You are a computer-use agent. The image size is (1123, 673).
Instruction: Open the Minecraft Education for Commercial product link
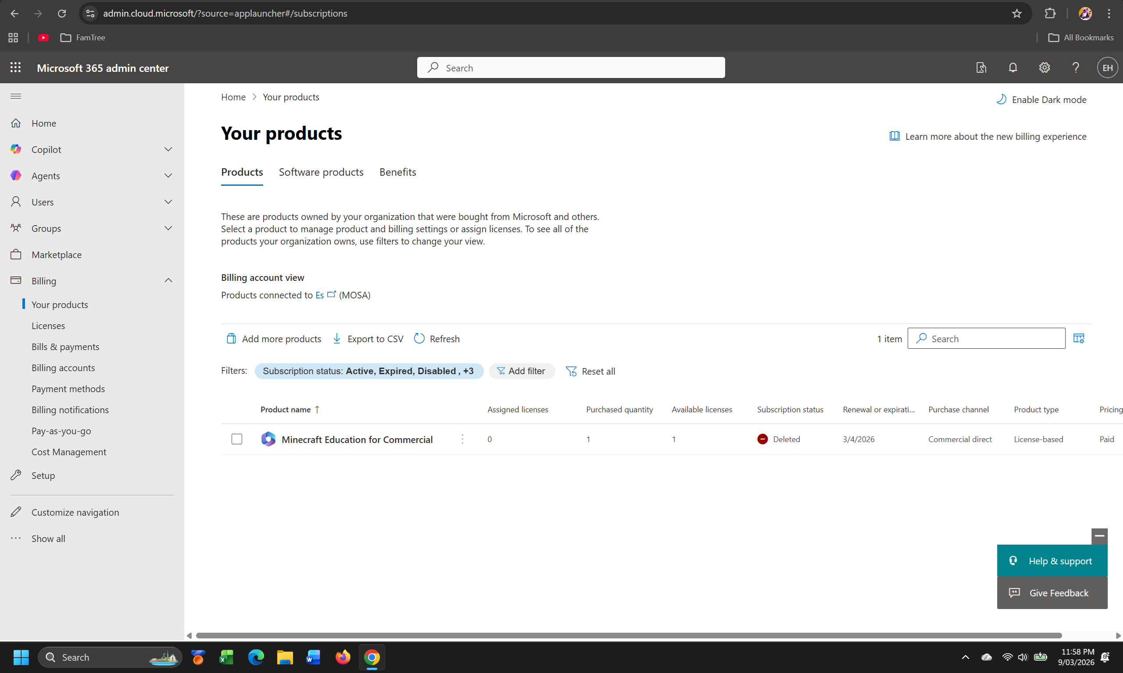pyautogui.click(x=357, y=439)
